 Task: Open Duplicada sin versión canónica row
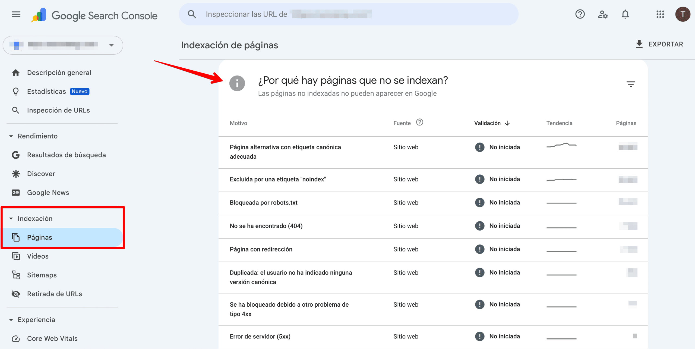click(433, 278)
